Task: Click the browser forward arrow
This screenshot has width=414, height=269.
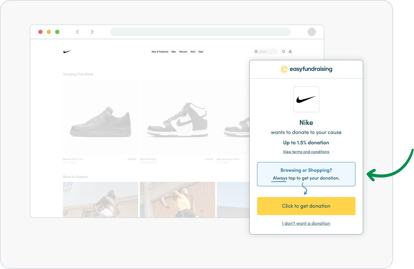Action: pos(92,32)
